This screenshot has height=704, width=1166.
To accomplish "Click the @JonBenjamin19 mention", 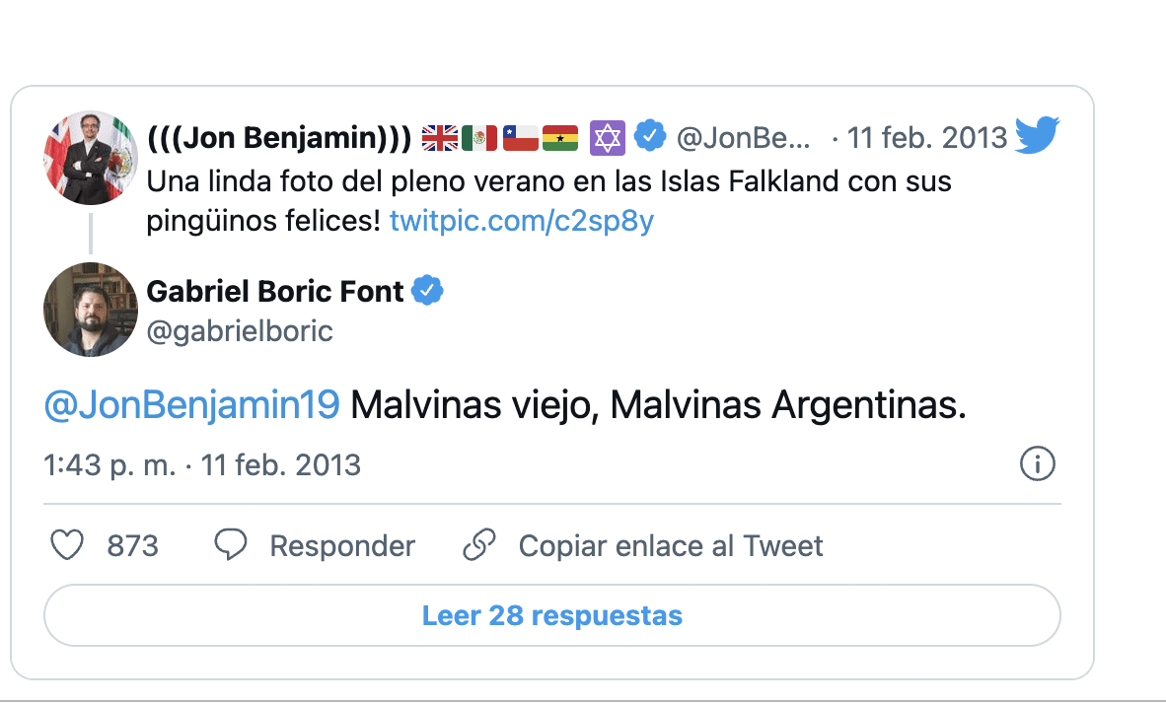I will pos(192,405).
